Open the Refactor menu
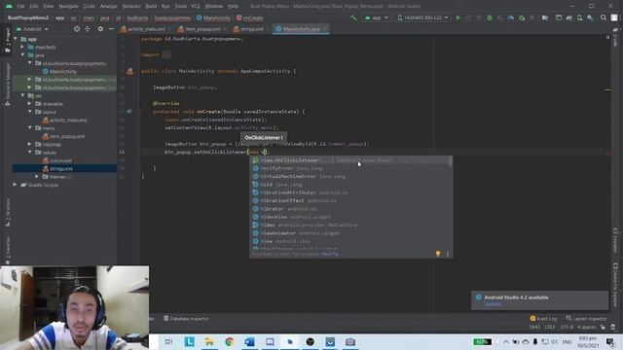 131,6
